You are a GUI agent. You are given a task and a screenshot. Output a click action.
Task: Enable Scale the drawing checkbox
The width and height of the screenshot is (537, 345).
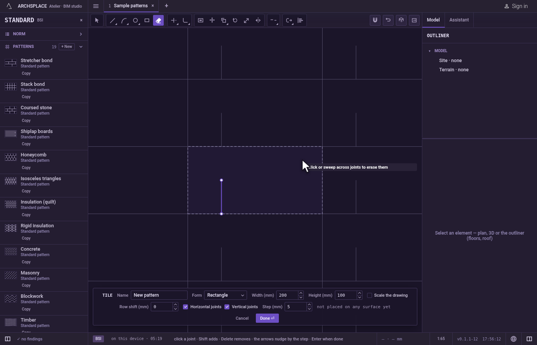coord(370,295)
